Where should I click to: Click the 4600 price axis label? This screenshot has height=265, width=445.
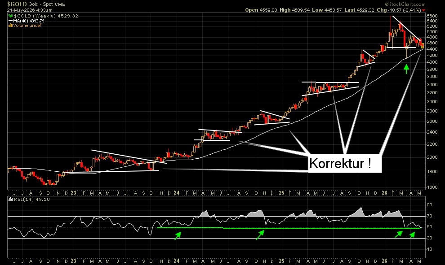pos(432,43)
